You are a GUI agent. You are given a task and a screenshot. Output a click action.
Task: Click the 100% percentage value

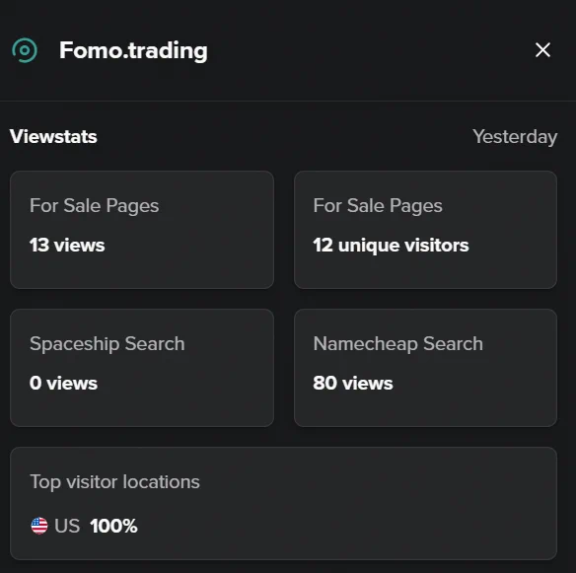(x=113, y=526)
